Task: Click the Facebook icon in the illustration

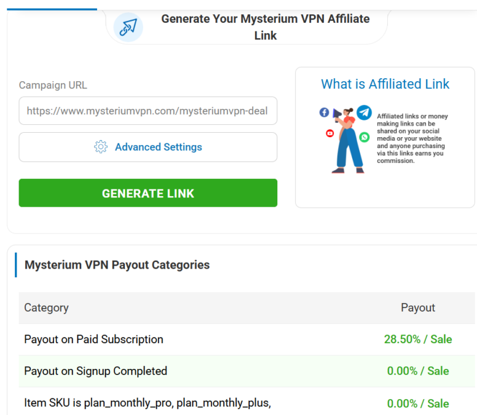Action: point(324,113)
